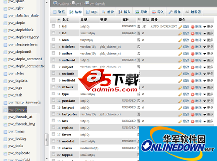Click table icon beside pw_task
The height and width of the screenshot is (161, 217).
[x=5, y=96]
